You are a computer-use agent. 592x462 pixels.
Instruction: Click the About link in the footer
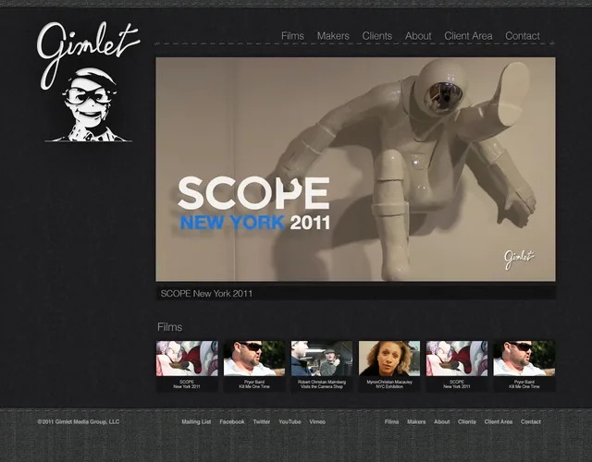coord(442,421)
